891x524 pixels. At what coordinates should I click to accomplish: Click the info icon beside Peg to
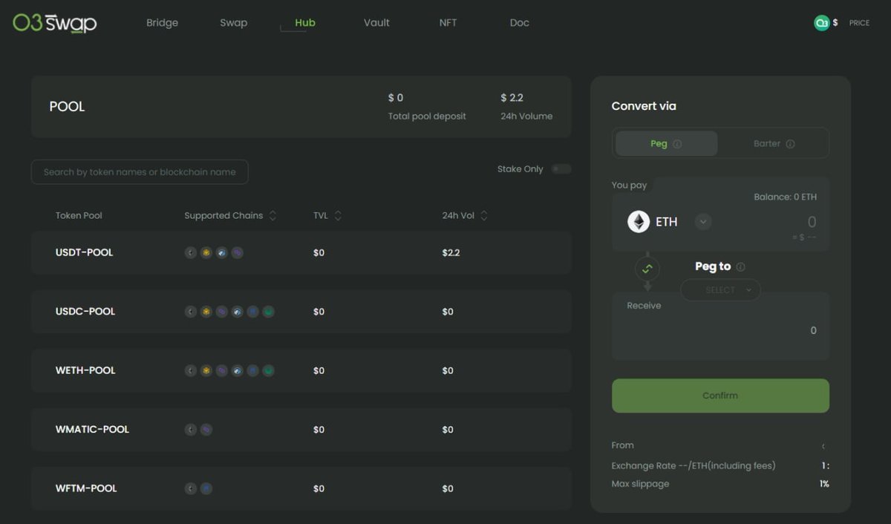[x=740, y=267]
